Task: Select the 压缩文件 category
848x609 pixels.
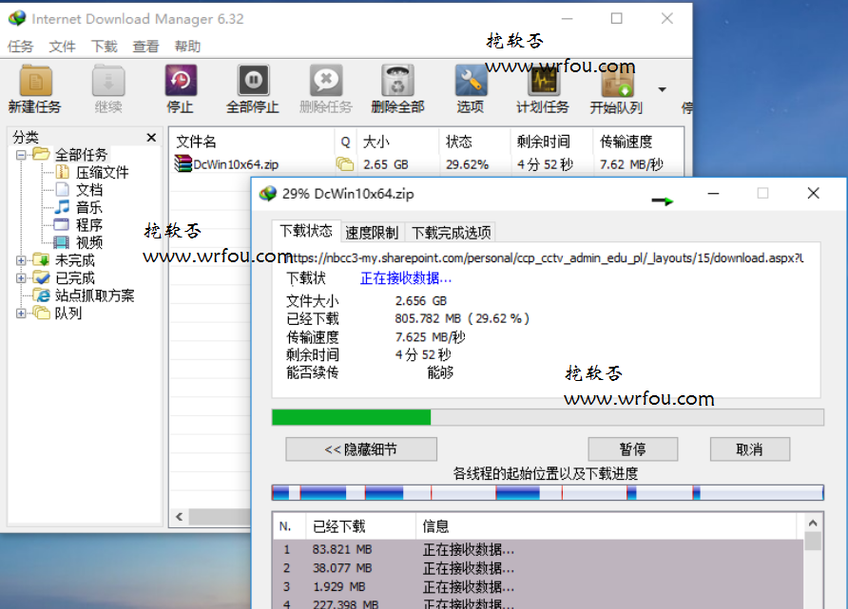Action: 103,172
